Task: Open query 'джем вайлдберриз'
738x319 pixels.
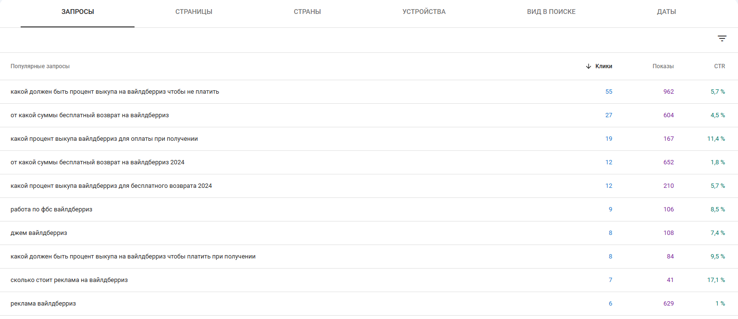Action: tap(39, 233)
